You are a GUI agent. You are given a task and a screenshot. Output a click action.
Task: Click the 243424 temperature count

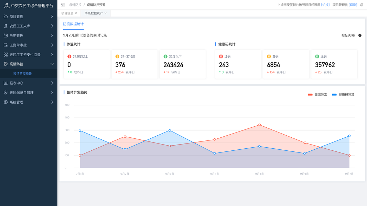pos(173,65)
